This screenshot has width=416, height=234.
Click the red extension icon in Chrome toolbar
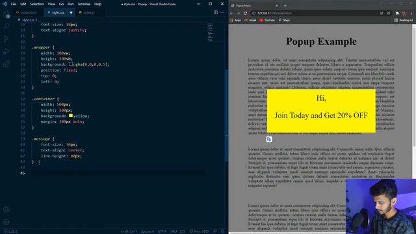pyautogui.click(x=404, y=13)
